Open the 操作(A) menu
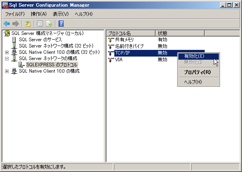 pos(38,14)
